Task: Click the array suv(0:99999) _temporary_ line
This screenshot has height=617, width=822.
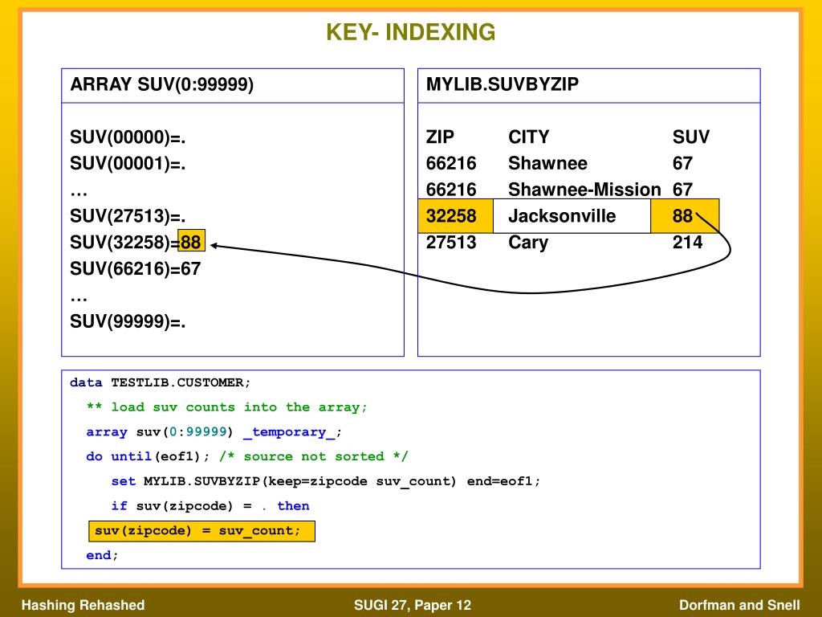Action: (214, 432)
